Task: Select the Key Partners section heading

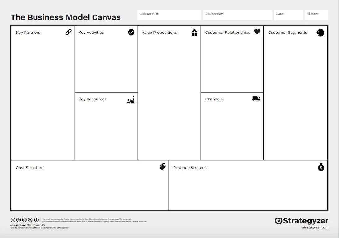Action: (x=28, y=32)
